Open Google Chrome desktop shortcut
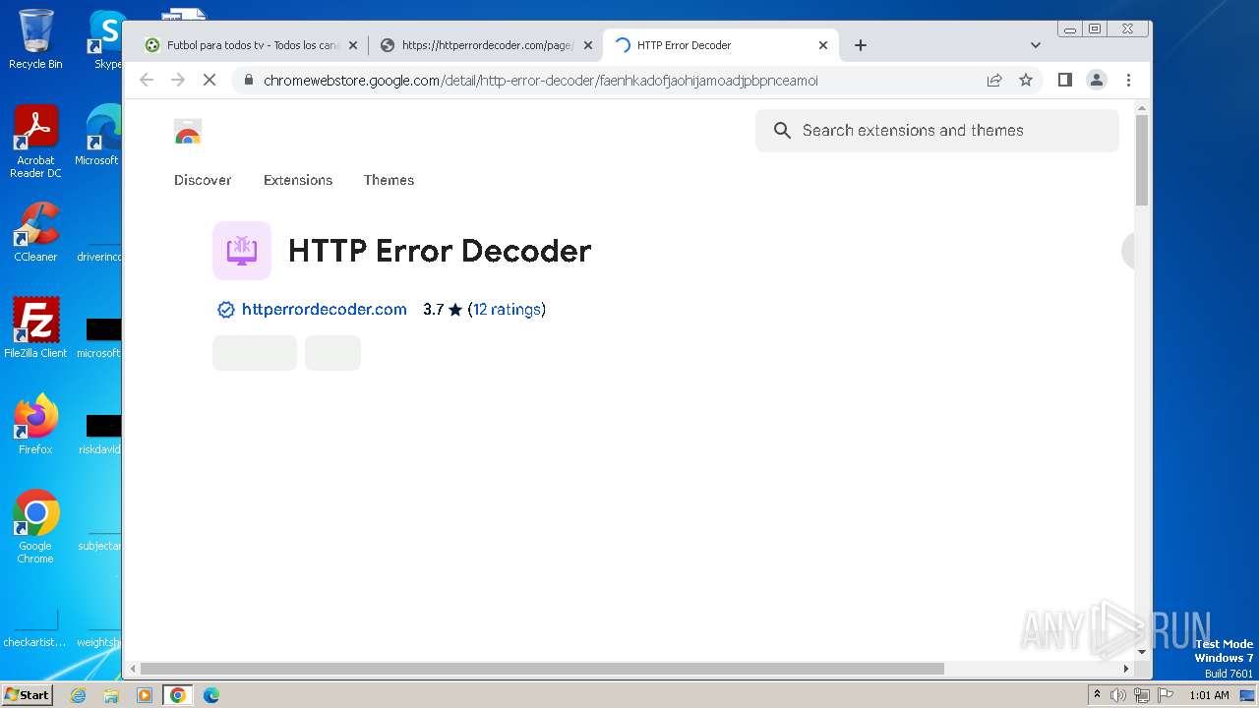Screen dimensions: 1259x708 pyautogui.click(x=35, y=527)
